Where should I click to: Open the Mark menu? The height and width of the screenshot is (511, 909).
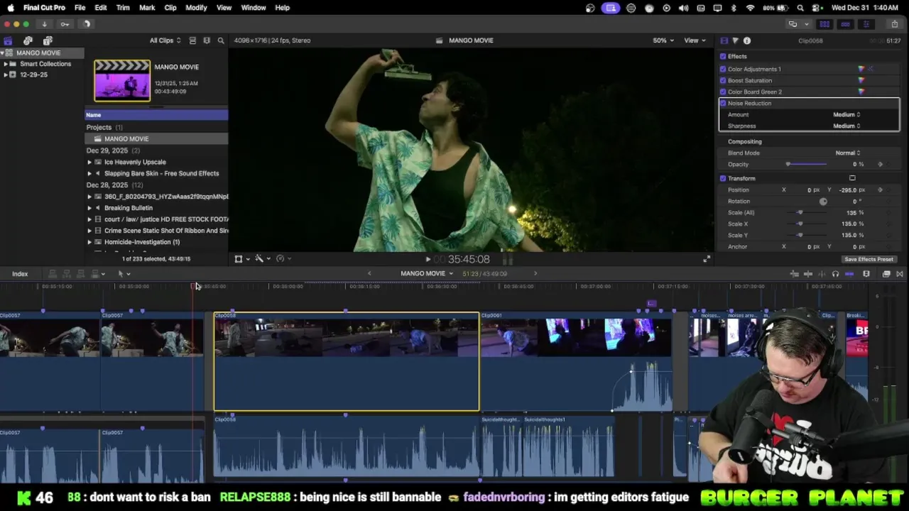coord(147,8)
